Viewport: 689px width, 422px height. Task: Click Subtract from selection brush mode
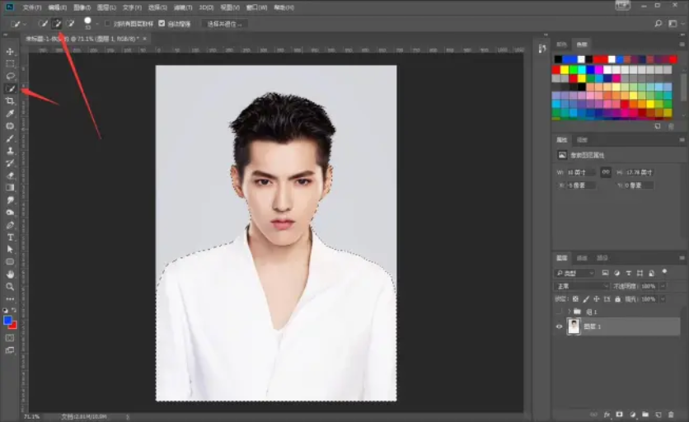tap(71, 24)
